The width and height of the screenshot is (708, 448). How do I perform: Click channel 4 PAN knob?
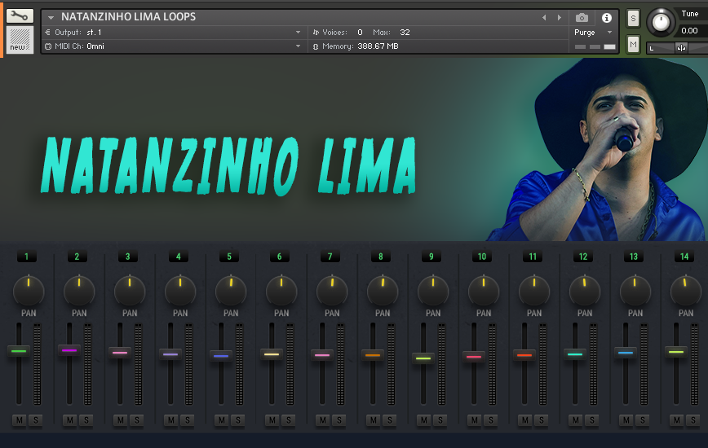click(180, 291)
